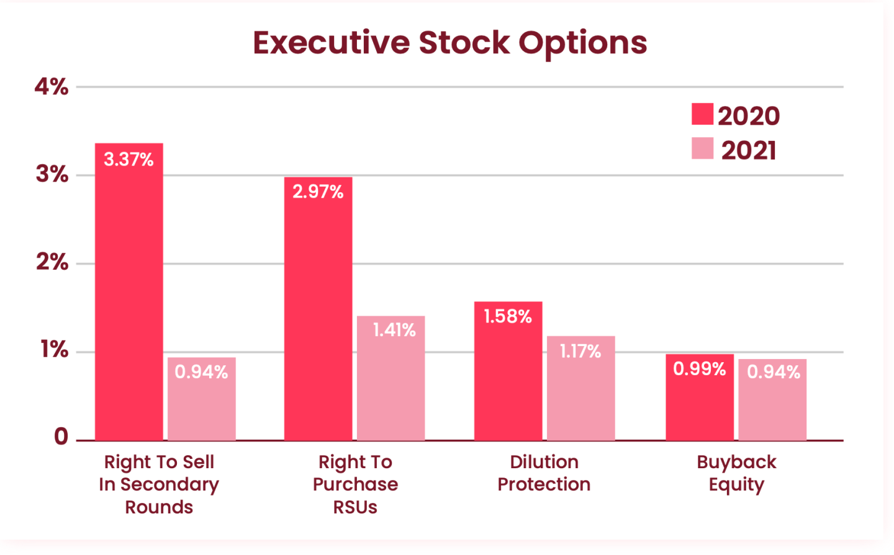
Task: Click the 3.37% data label
Action: coord(129,159)
